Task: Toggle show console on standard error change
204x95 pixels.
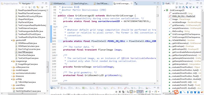Action: click(x=142, y=92)
